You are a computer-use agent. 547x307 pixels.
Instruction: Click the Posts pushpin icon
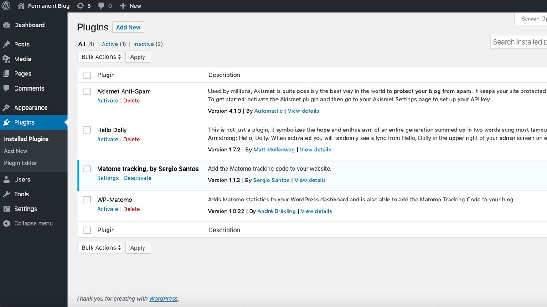pyautogui.click(x=6, y=44)
